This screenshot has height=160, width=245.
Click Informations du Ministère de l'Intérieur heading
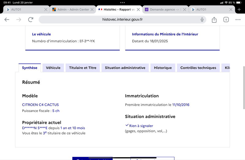point(165,34)
